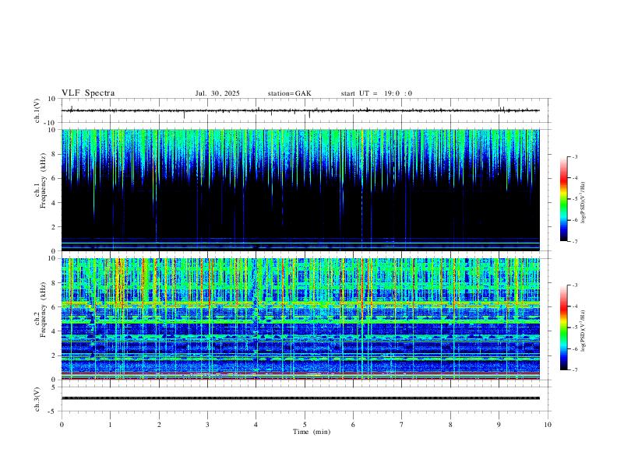Screen dimensions: 617x476
Task: Click the "ch.1(V)" waveform axis label
Action: (37, 110)
